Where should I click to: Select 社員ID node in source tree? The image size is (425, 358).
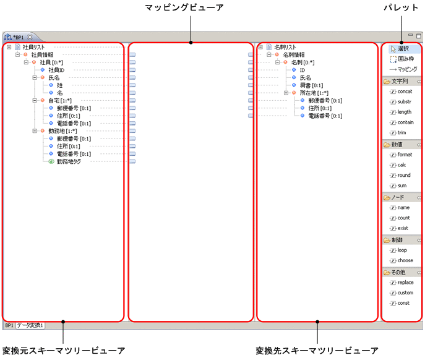[x=56, y=70]
